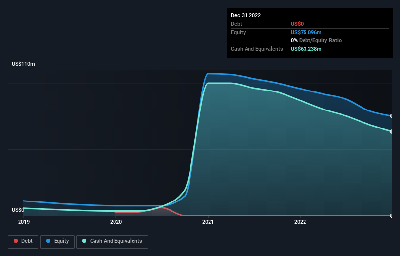Click the US$75.096m equity value
Screen dimensions: 400x256
point(306,32)
